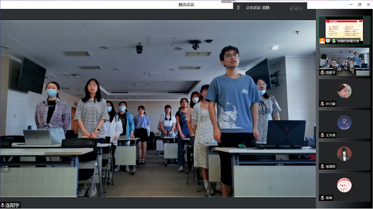The image size is (373, 209).
Task: Select 连阳宇 classroom video thumbnail in sidebar
Action: 344,62
